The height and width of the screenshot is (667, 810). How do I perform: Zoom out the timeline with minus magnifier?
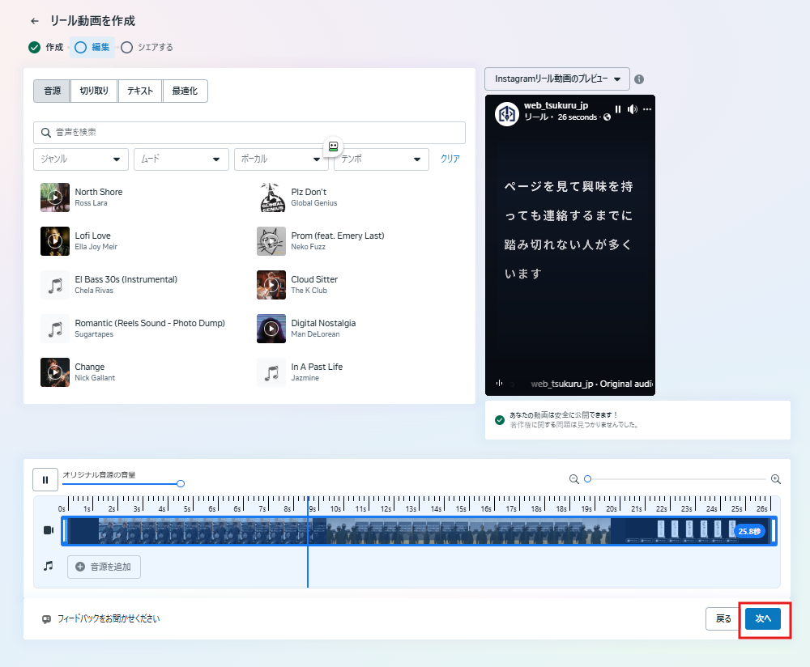574,479
